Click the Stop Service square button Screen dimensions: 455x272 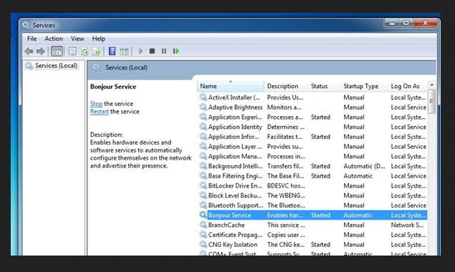tap(152, 52)
